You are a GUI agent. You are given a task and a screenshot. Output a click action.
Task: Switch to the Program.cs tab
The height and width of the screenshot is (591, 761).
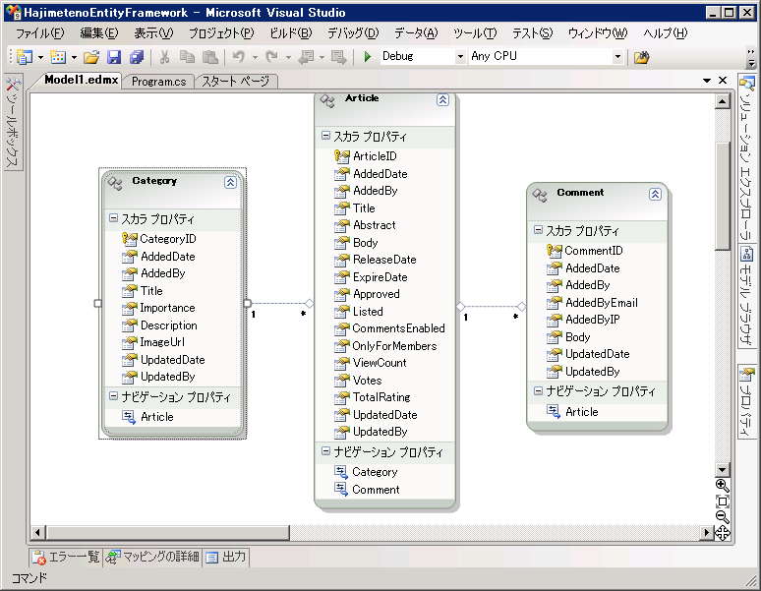click(x=158, y=82)
